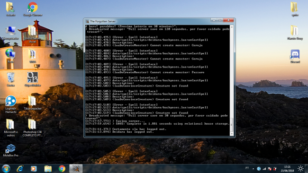The height and width of the screenshot is (173, 308).
Task: Click the 'Cannot create monster: Passaro' line
Action: coord(145,72)
